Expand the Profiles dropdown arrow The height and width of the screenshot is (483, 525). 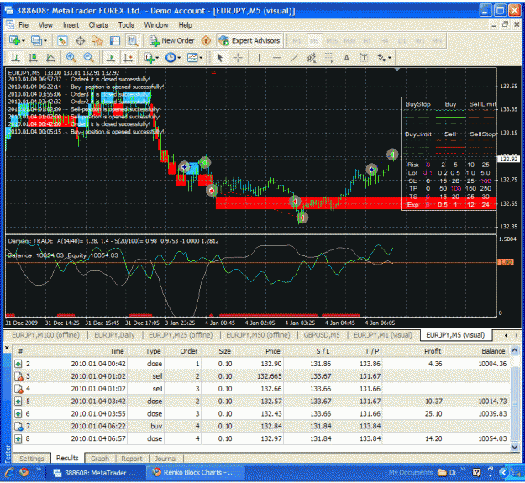(45, 41)
